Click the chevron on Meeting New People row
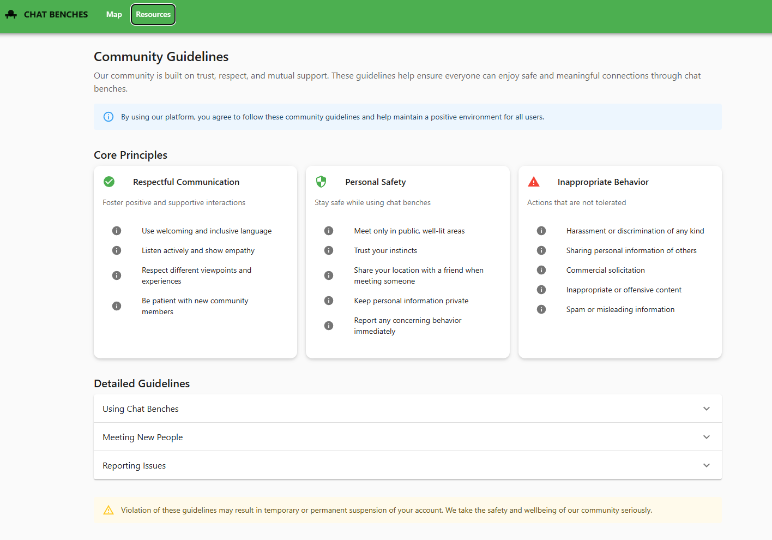The width and height of the screenshot is (772, 540). click(x=707, y=437)
